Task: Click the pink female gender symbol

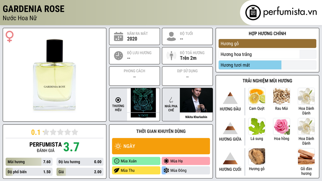Action: 9,36
